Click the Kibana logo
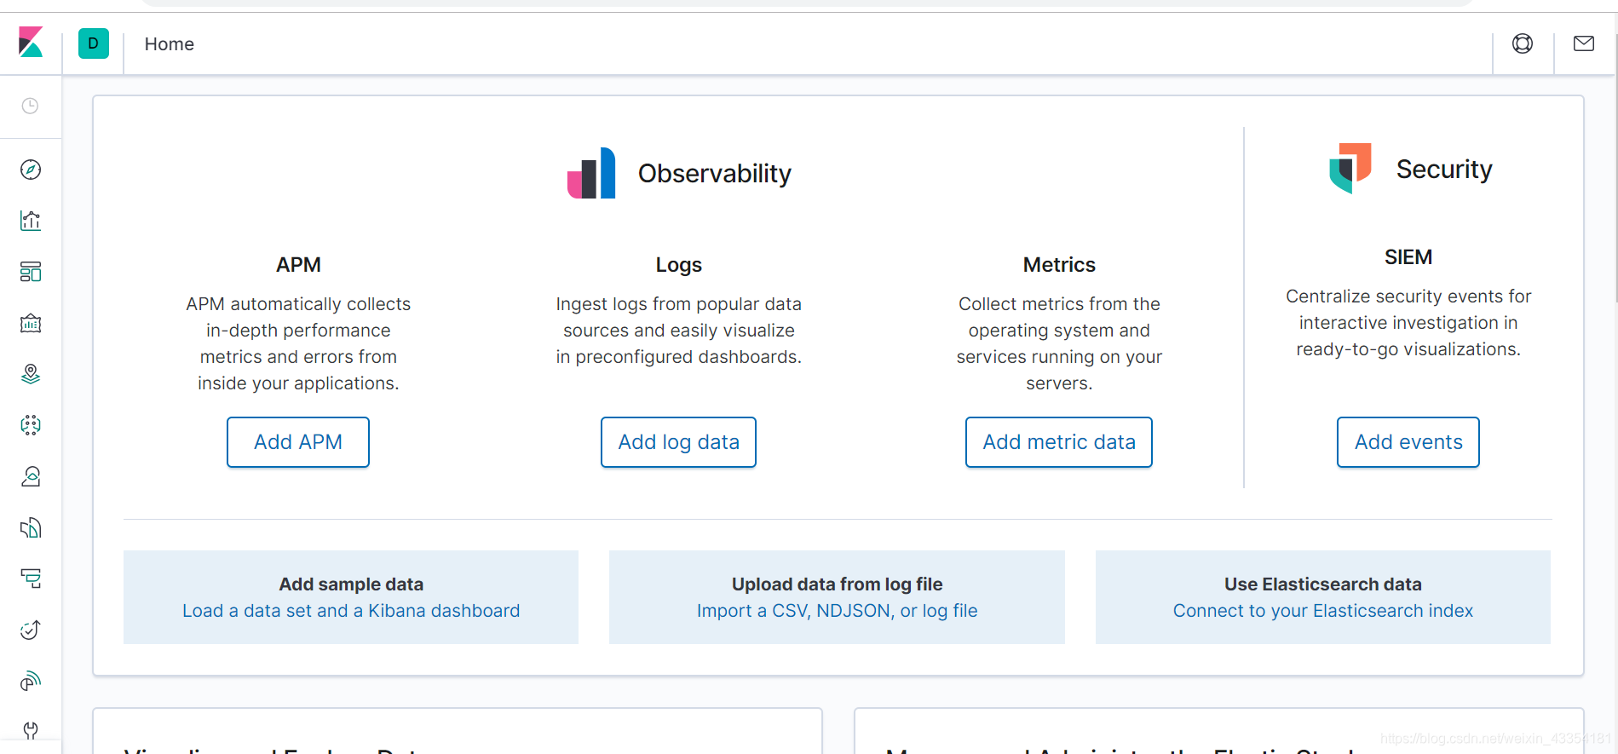The height and width of the screenshot is (754, 1618). (31, 43)
